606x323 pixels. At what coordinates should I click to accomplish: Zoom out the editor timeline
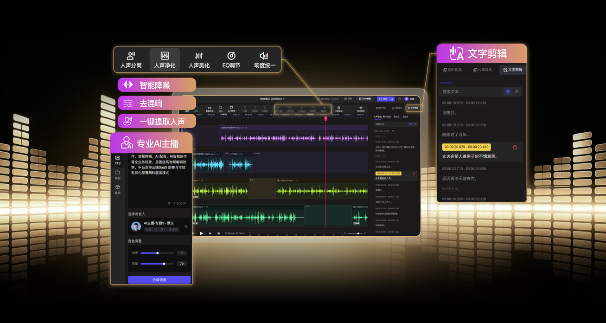pyautogui.click(x=345, y=233)
